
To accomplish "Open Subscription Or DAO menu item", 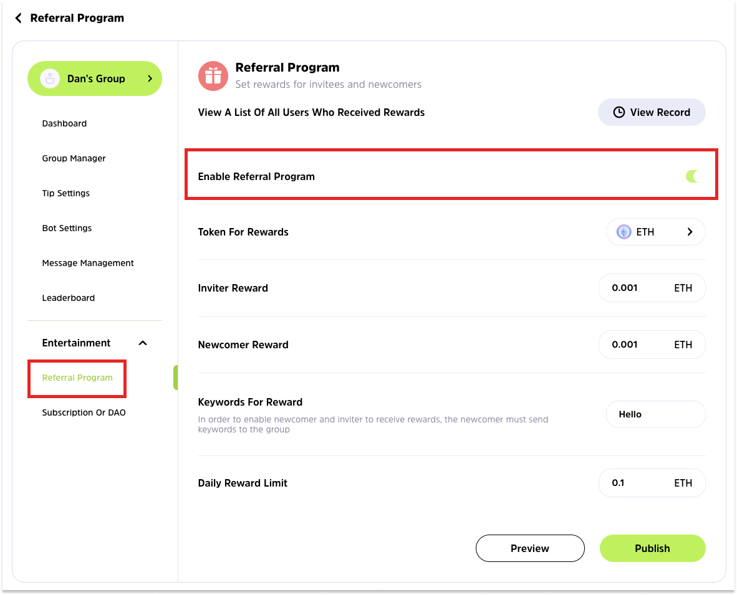I will [84, 412].
